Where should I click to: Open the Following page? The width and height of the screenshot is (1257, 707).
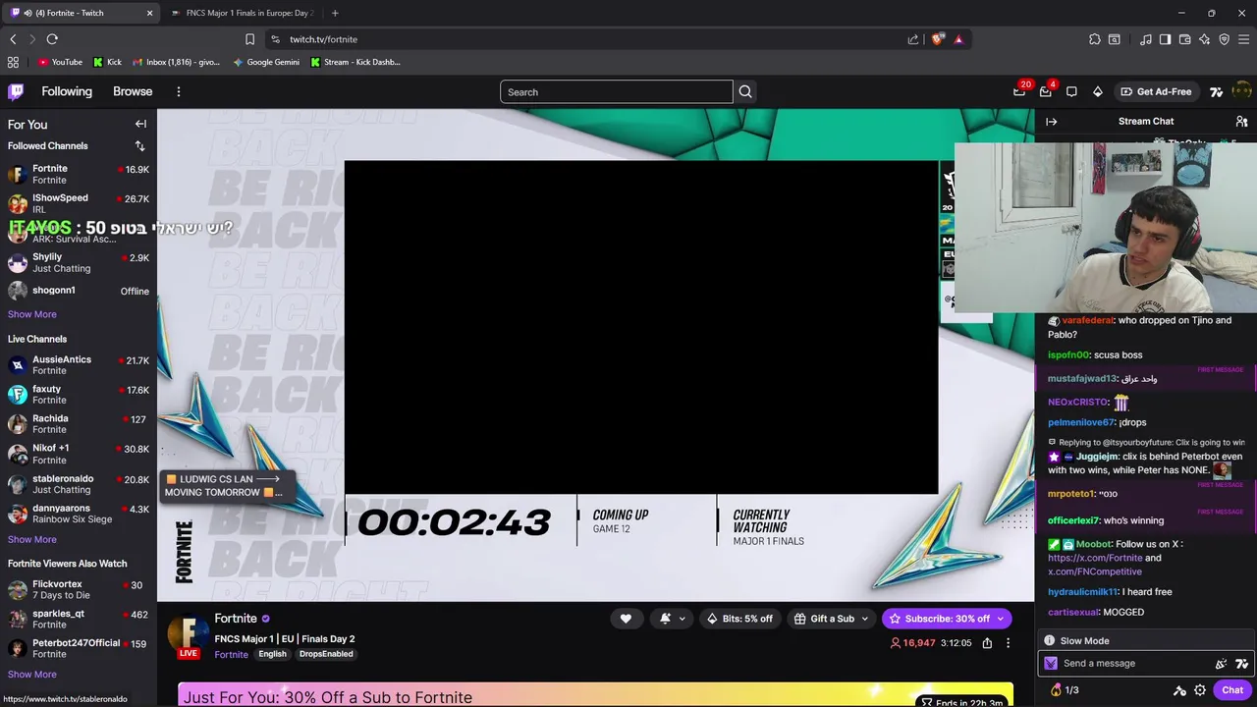pyautogui.click(x=67, y=91)
